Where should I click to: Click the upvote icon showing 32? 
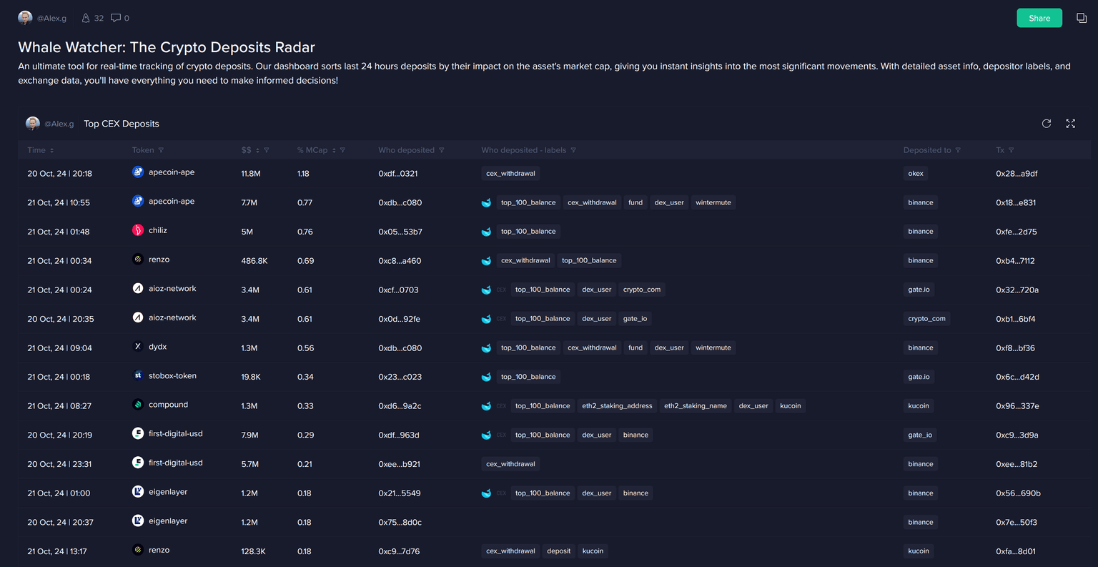[x=86, y=18]
